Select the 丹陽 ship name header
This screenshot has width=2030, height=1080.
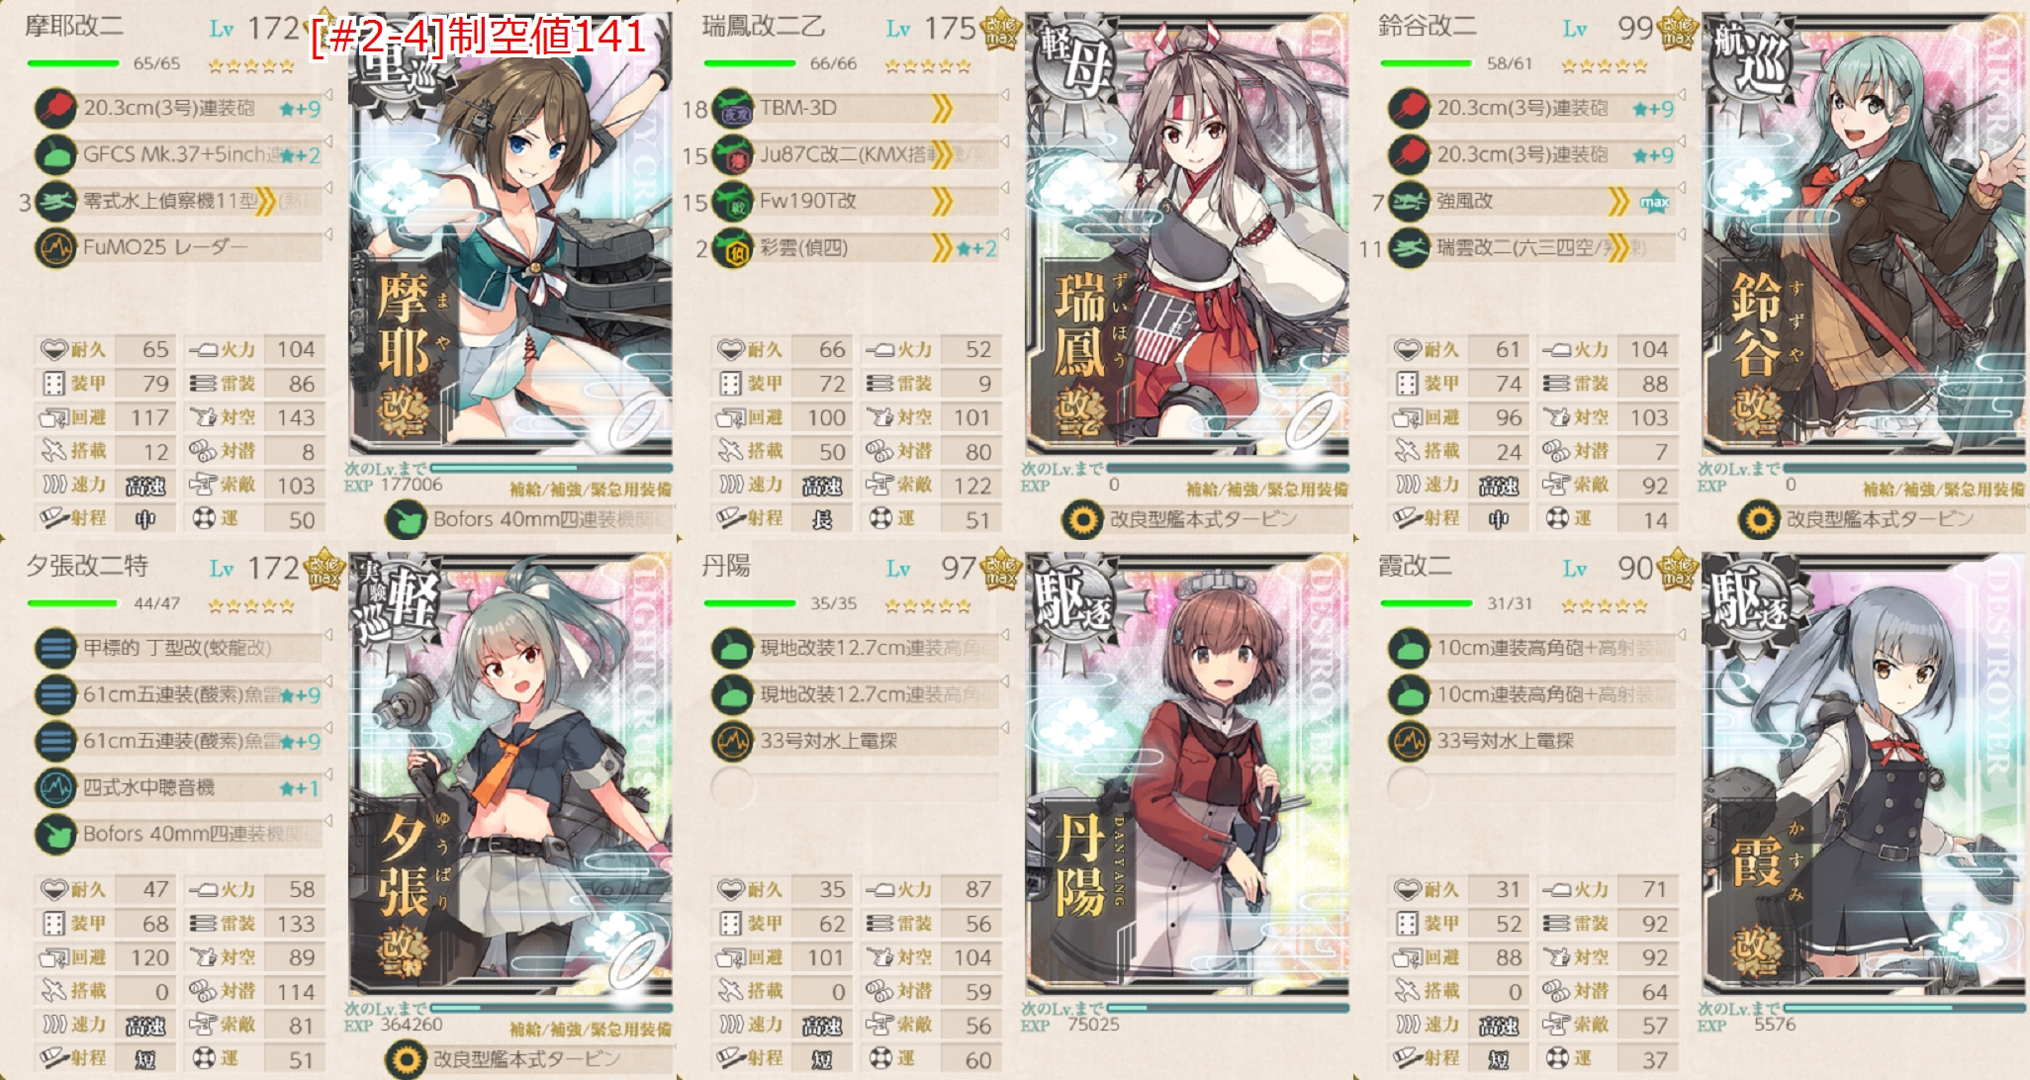pyautogui.click(x=726, y=566)
